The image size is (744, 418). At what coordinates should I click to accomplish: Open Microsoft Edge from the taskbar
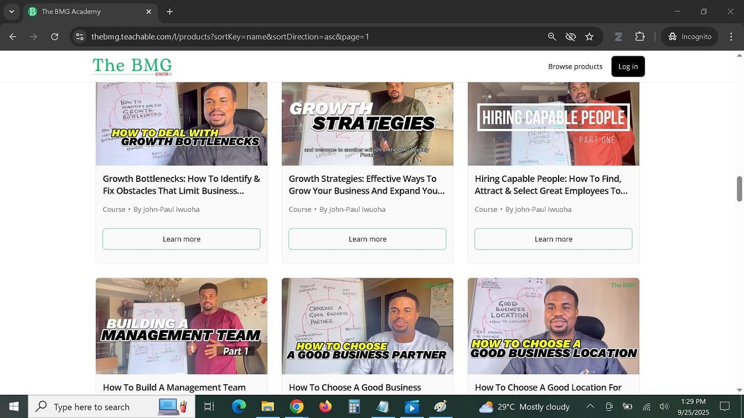(239, 407)
